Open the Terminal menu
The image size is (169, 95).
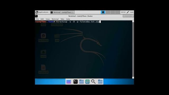point(55,19)
